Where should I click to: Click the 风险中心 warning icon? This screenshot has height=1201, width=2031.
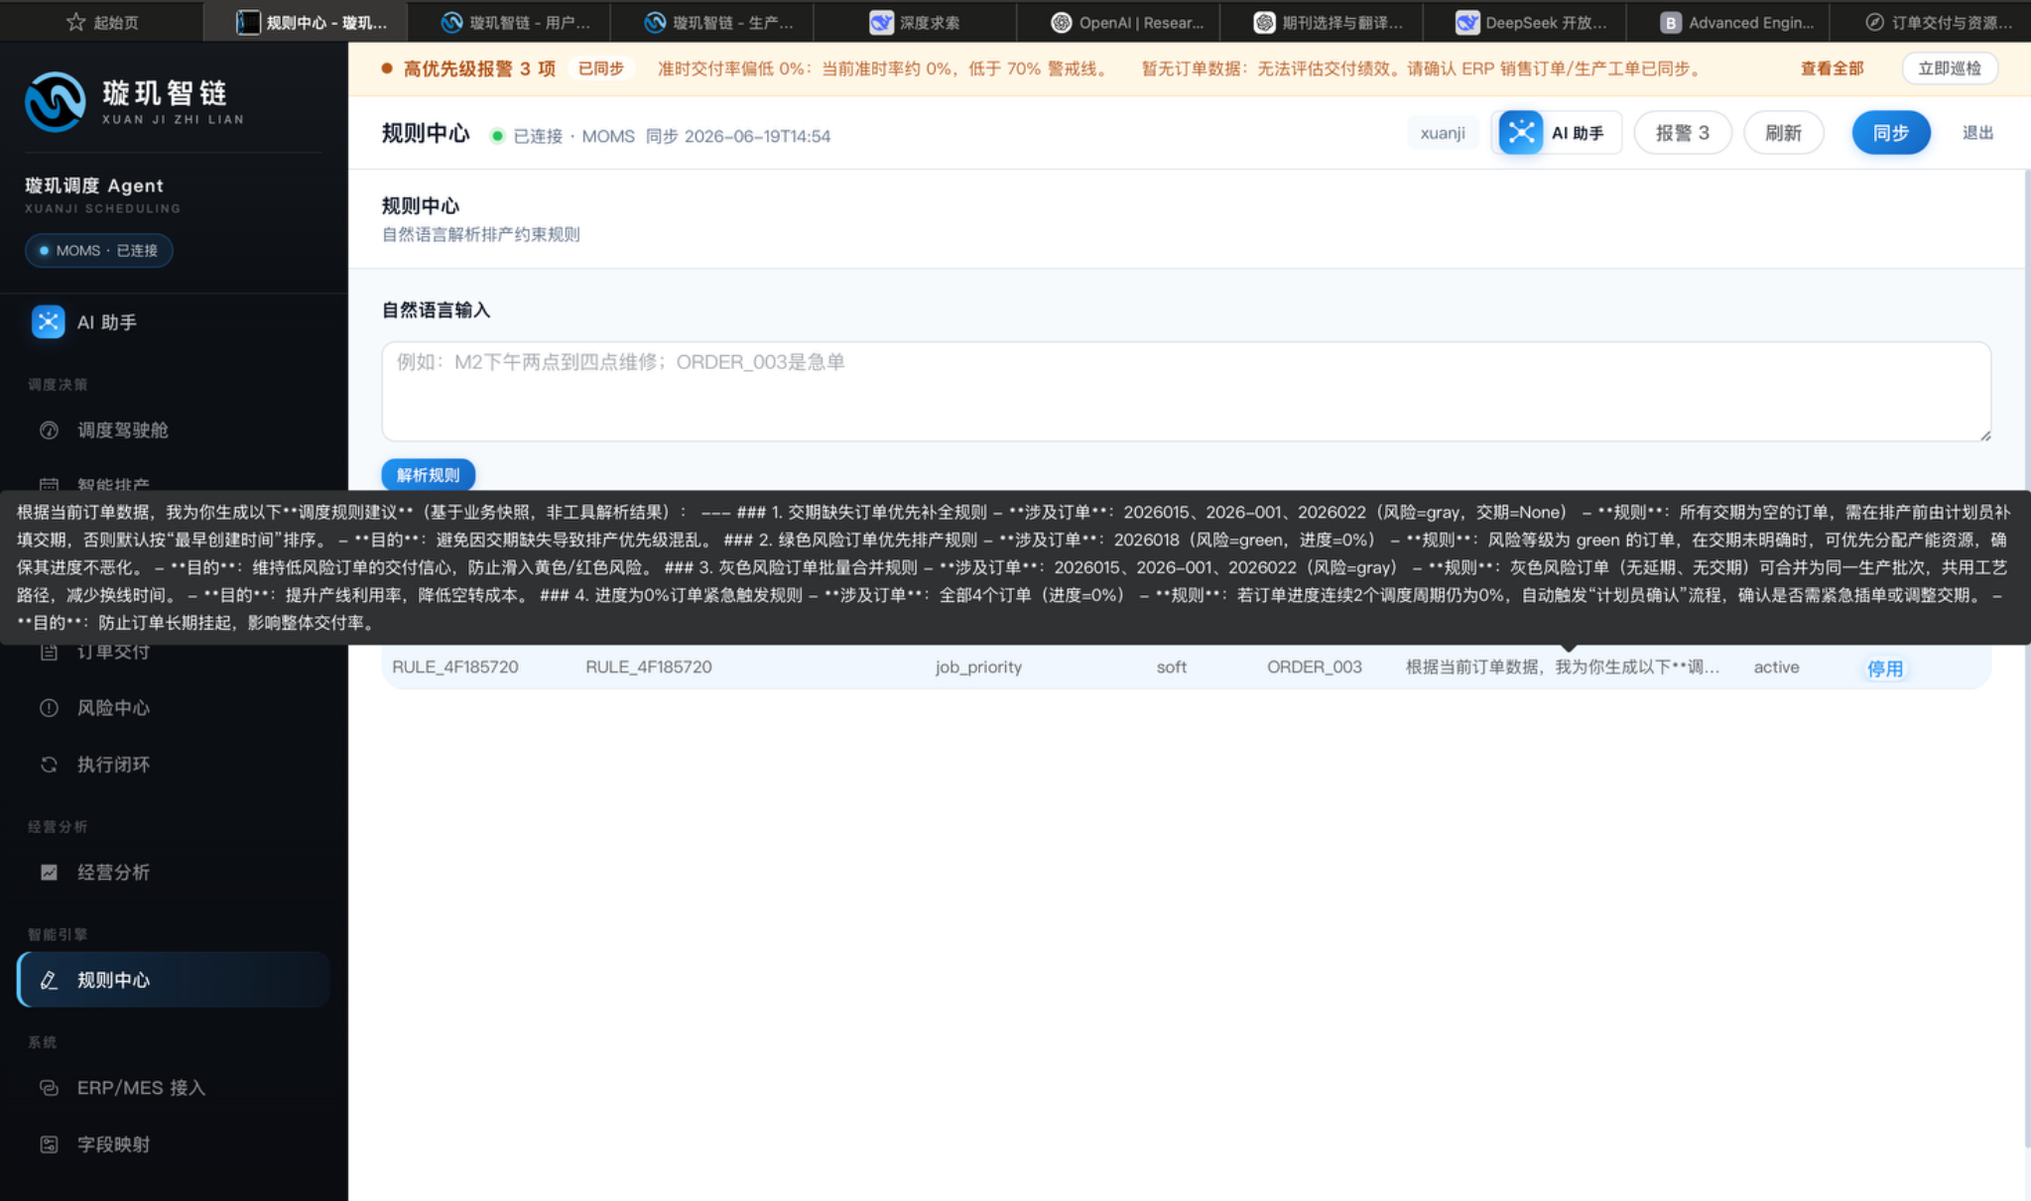click(49, 708)
